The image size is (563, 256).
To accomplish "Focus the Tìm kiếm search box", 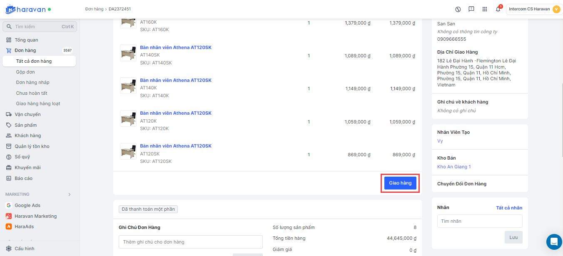I will pos(40,27).
